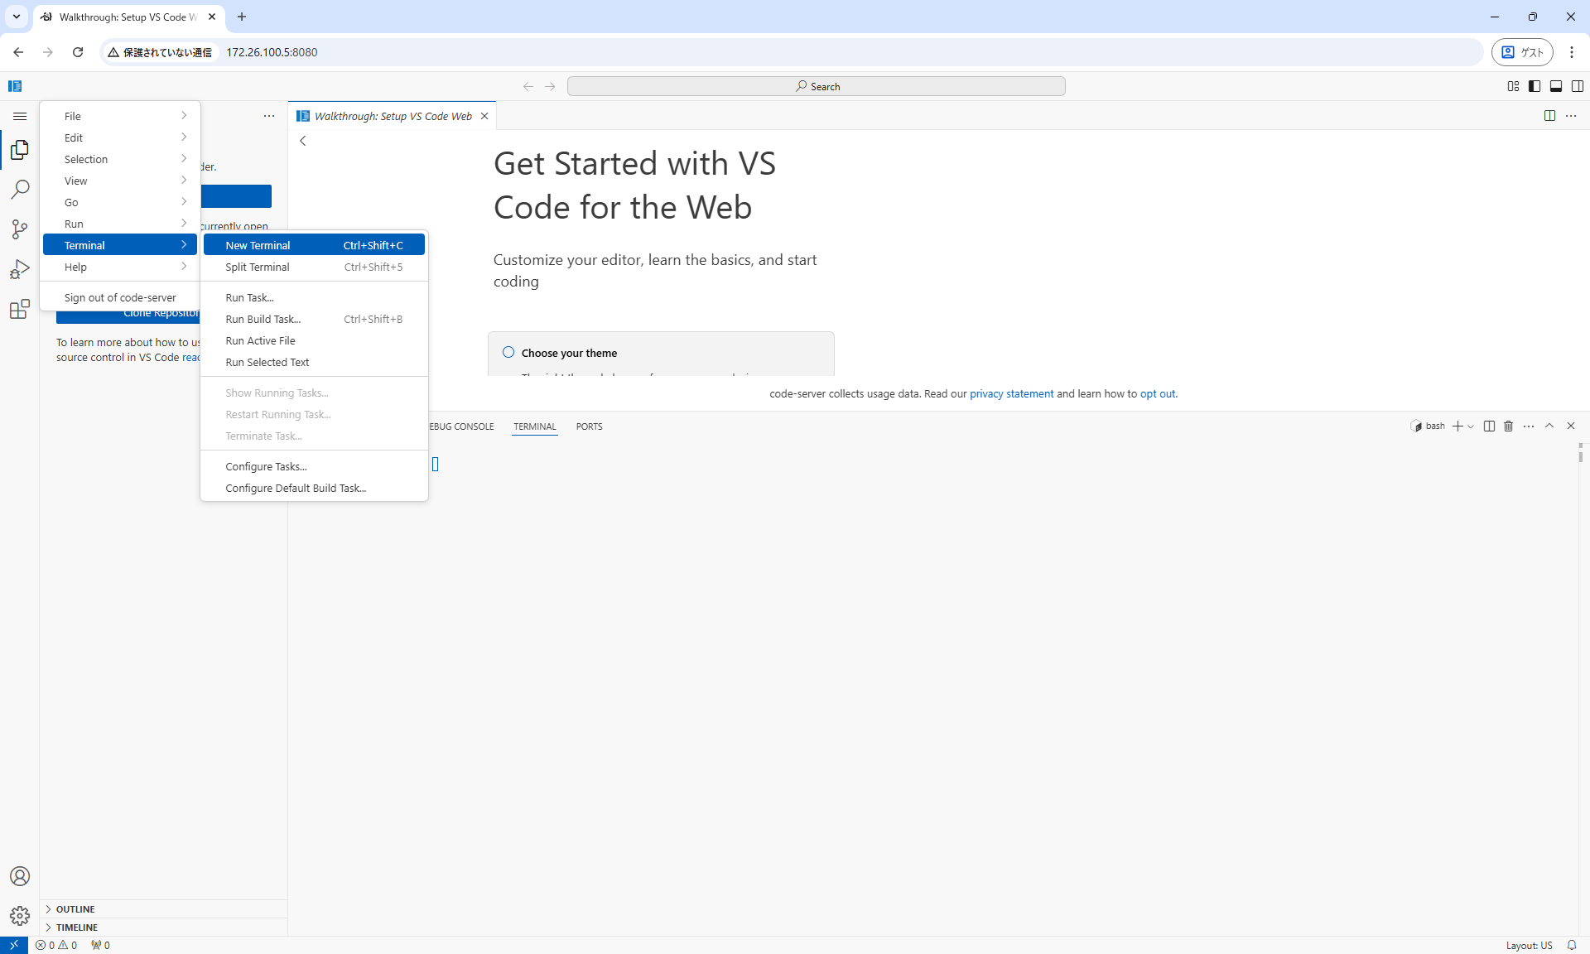Kill terminal with the trash icon
The height and width of the screenshot is (954, 1590).
point(1508,426)
